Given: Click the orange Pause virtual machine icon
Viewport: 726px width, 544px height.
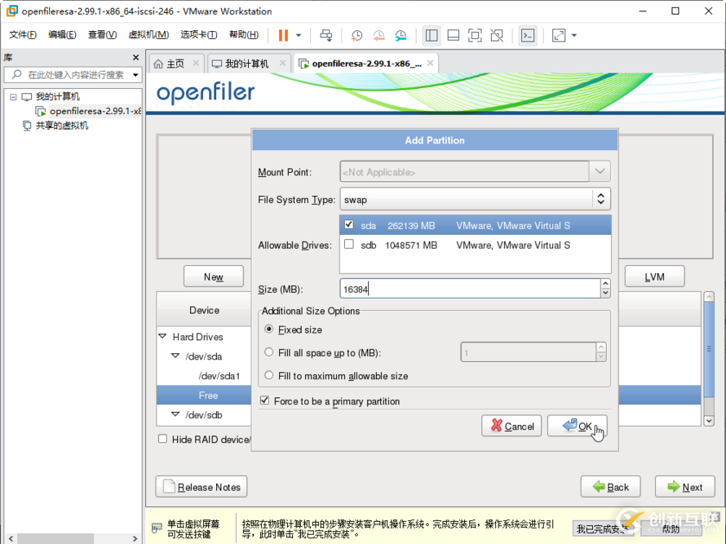Looking at the screenshot, I should (283, 35).
